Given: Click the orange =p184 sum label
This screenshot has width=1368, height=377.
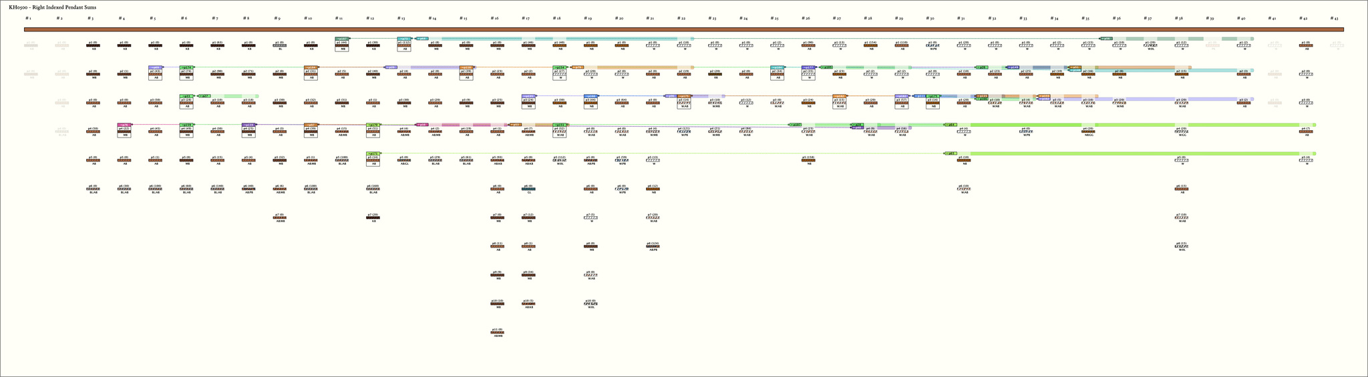Looking at the screenshot, I should pos(311,67).
